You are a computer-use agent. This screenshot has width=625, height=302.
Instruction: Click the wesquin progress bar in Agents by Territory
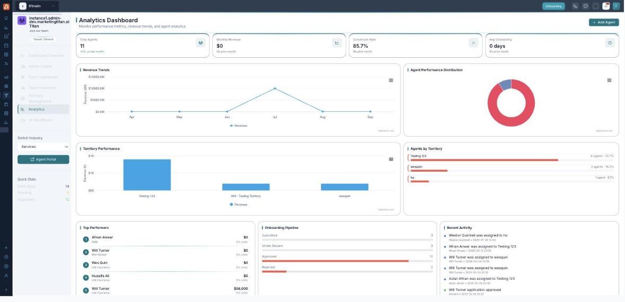tap(512, 171)
